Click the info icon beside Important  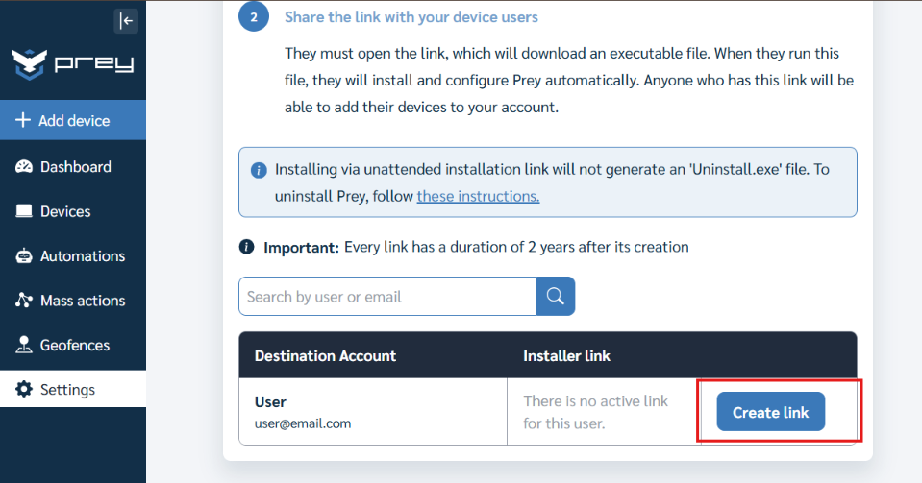[x=246, y=247]
